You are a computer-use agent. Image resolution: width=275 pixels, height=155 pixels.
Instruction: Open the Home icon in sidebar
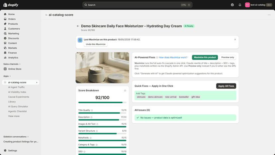coord(5,14)
